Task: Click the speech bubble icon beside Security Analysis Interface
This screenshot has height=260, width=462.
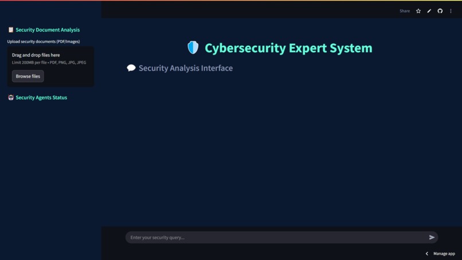Action: (x=131, y=68)
